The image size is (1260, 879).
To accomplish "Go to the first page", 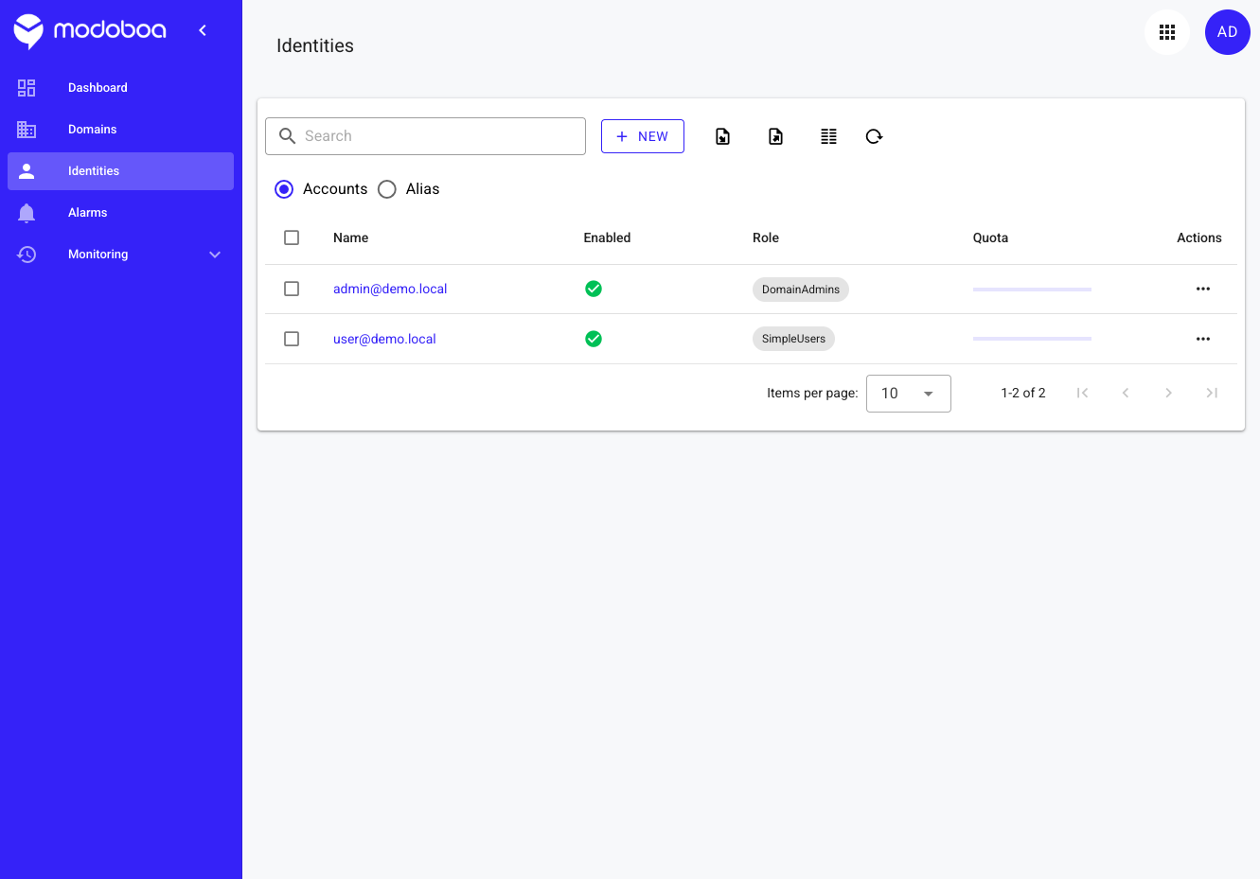I will [1082, 393].
